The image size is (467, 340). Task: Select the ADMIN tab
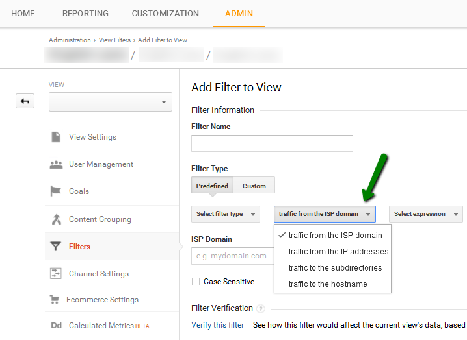point(239,14)
